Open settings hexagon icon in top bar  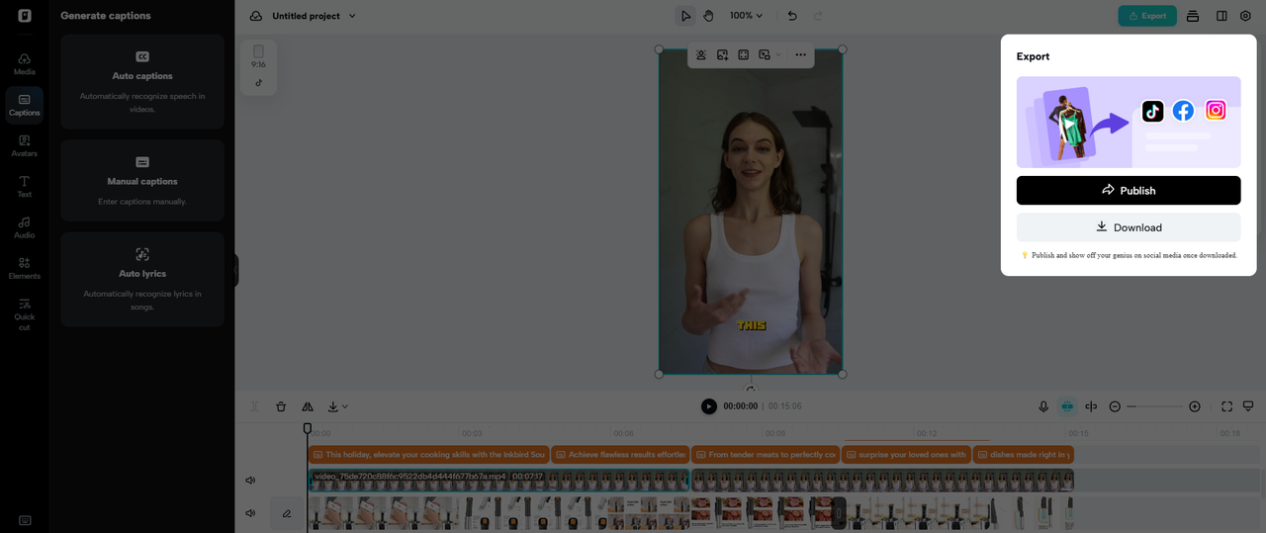point(1245,16)
